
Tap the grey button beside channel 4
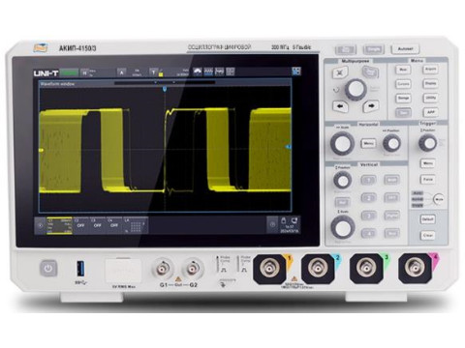pyautogui.click(x=391, y=232)
